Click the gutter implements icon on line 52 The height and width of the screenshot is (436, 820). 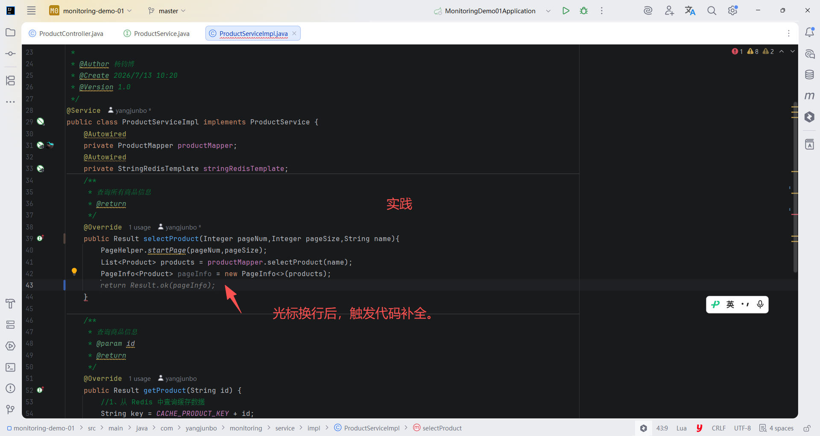tap(41, 390)
